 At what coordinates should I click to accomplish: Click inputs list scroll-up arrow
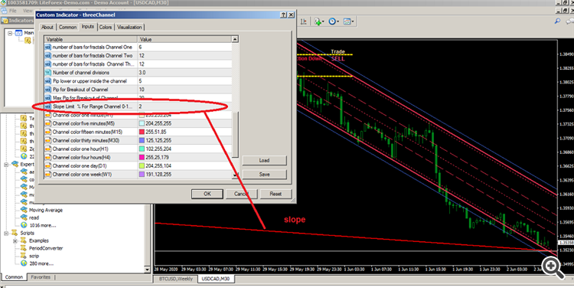pos(235,39)
